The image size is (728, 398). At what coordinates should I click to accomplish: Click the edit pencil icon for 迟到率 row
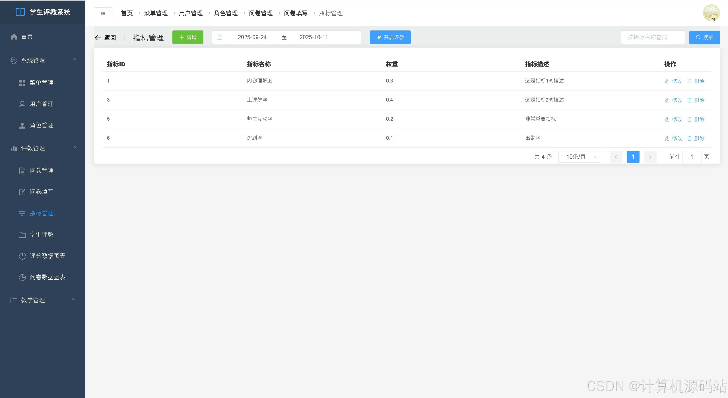point(667,139)
